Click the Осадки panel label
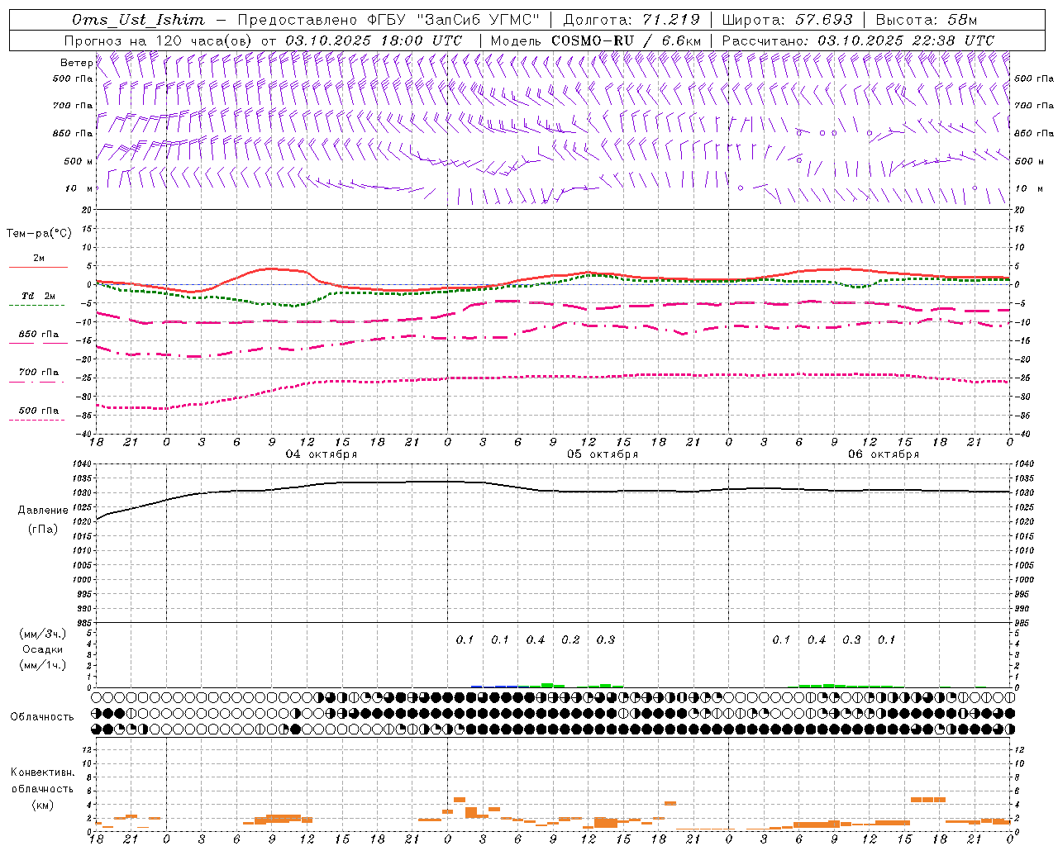Viewport: 1058px width, 846px height. (43, 649)
